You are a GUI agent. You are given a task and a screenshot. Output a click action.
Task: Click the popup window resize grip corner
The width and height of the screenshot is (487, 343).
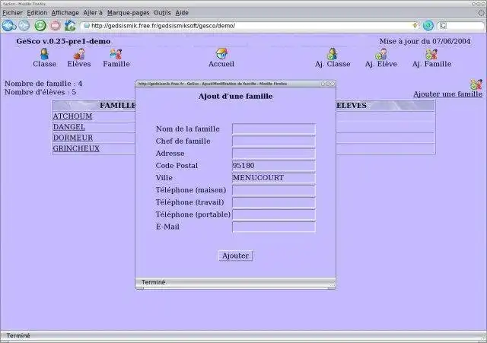(332, 283)
